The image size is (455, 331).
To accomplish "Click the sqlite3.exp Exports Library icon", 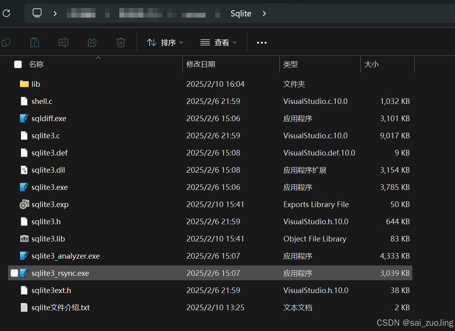I will pyautogui.click(x=24, y=204).
